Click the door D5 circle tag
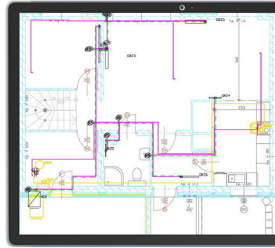Viewport: 275px width, 248px height. (x=127, y=115)
